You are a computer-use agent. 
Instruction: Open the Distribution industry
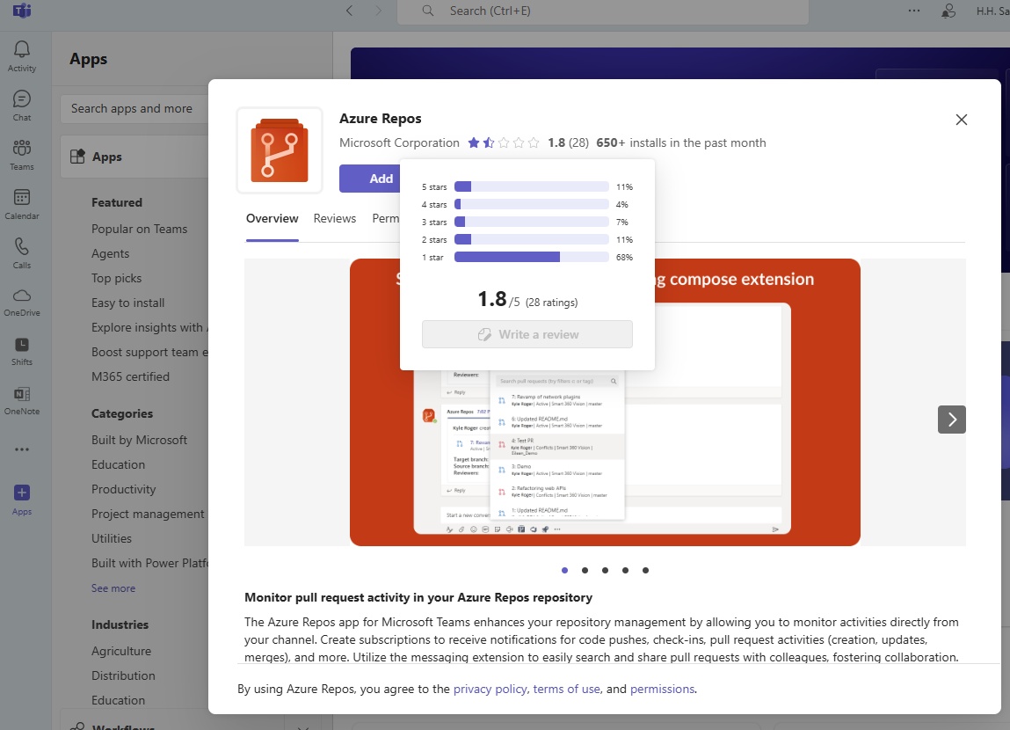tap(123, 675)
